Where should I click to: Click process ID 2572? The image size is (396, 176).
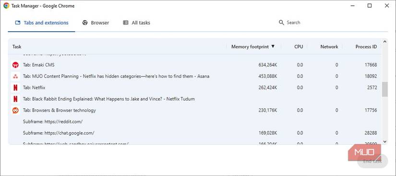click(x=372, y=88)
